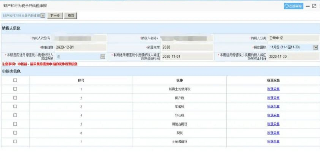This screenshot has width=320, height=159.
Task: Open 税源采集 link for 契税 row
Action: click(273, 133)
